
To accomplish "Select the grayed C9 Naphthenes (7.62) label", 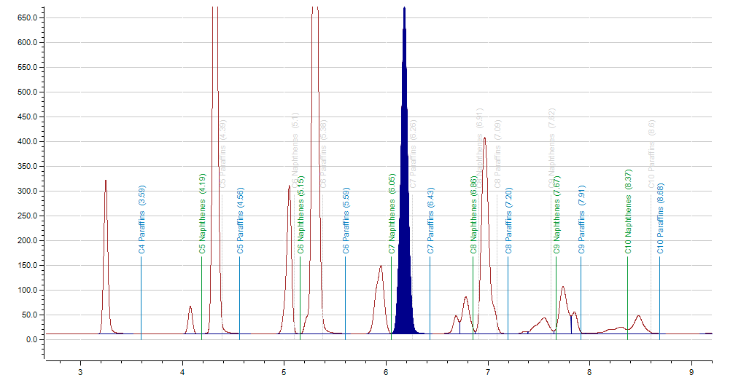I will [552, 148].
